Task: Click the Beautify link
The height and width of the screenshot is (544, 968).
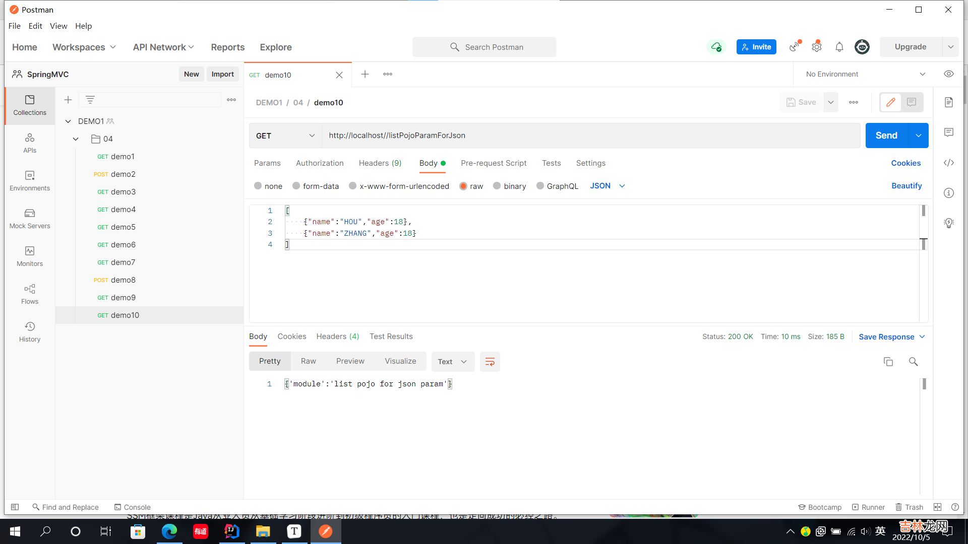Action: 906,186
